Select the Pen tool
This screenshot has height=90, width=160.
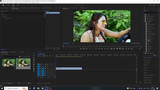tap(34, 64)
